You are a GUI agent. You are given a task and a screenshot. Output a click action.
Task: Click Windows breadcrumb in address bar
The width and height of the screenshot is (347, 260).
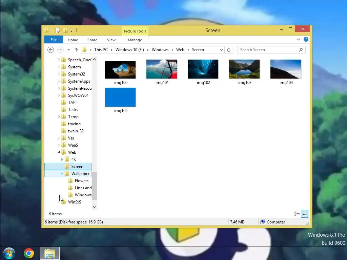pyautogui.click(x=160, y=50)
